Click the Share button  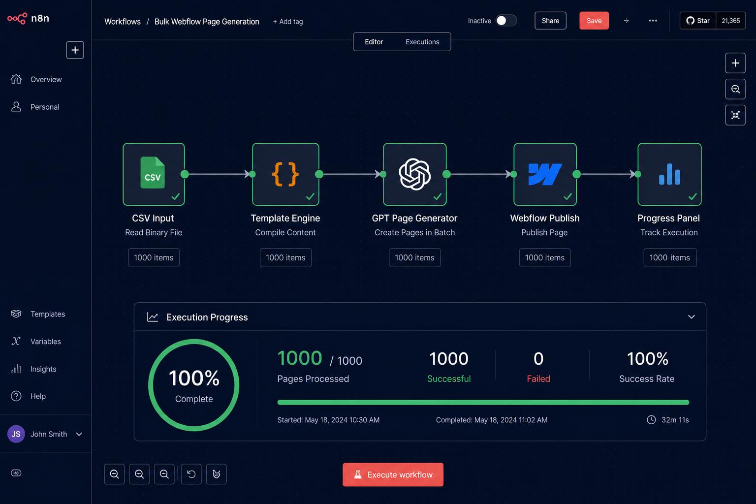pos(550,21)
